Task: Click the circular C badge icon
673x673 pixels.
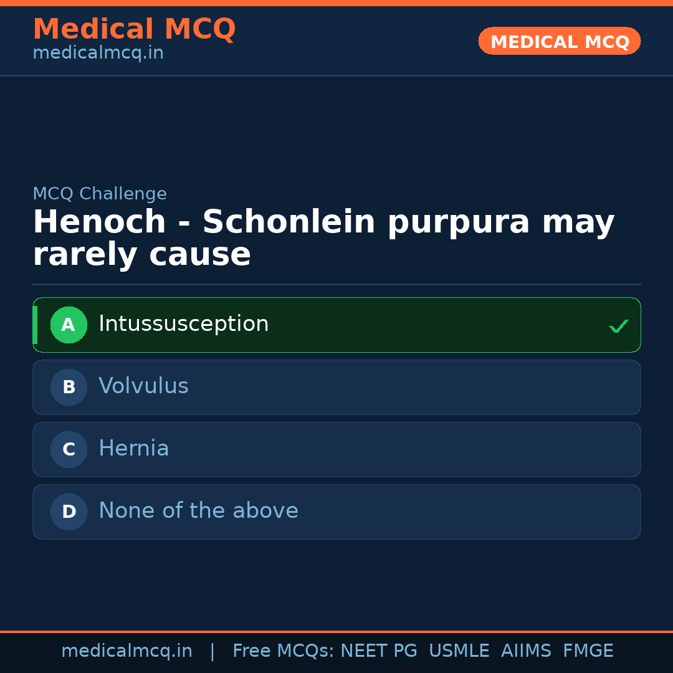Action: click(69, 449)
